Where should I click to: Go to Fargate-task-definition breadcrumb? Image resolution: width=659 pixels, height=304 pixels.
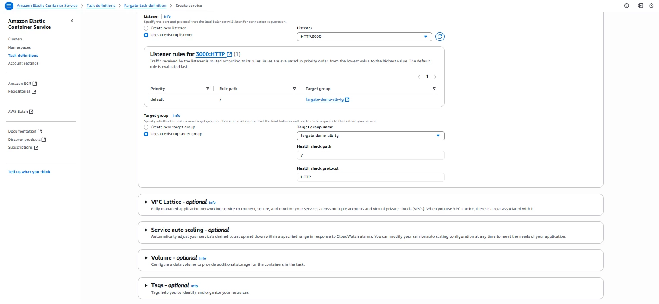[x=146, y=6]
